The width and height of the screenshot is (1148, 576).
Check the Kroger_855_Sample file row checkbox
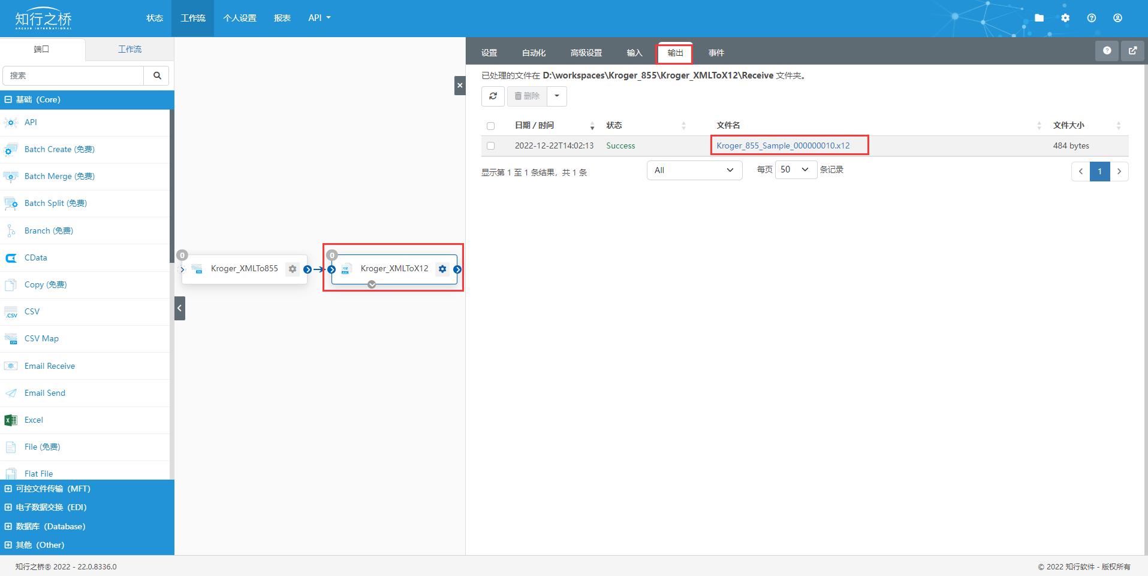[490, 145]
